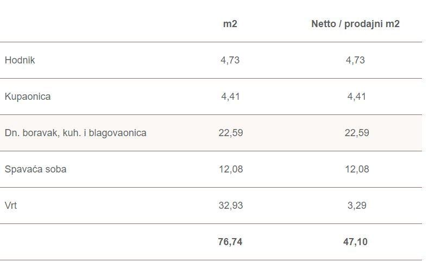441x269 pixels.
Task: Click the 22,59 value in m2 column
Action: pyautogui.click(x=231, y=133)
